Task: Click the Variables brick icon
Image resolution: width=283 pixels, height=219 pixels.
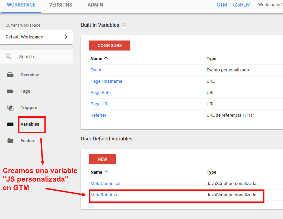Action: [x=10, y=124]
